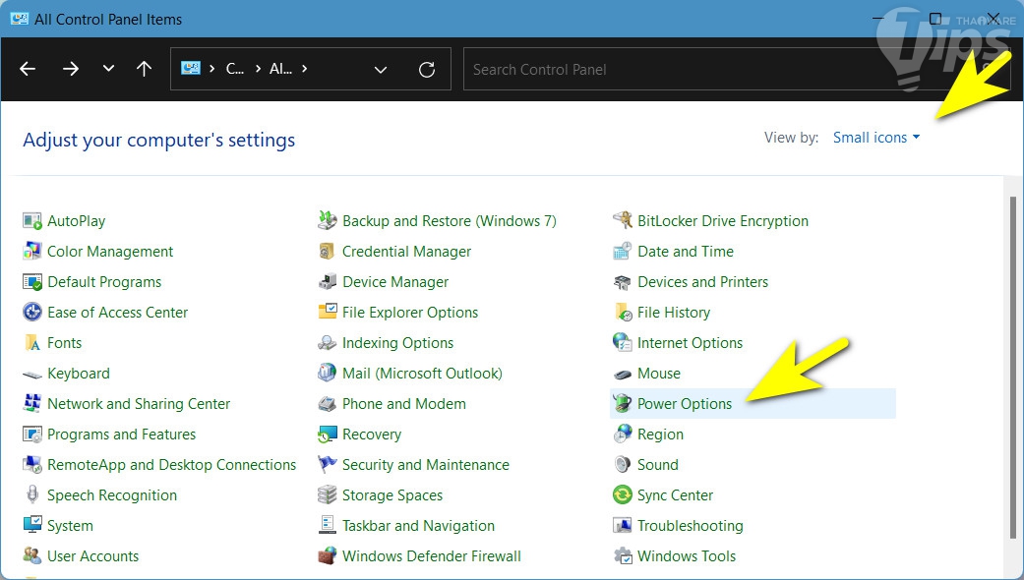Open the Power Options link
This screenshot has height=580, width=1024.
[685, 404]
